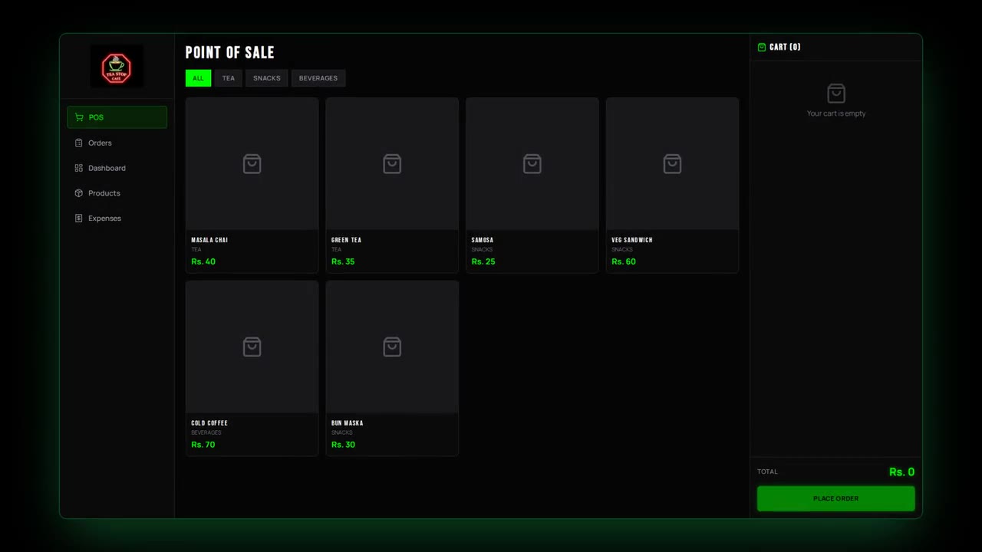Click the empty cart bag icon
Image resolution: width=982 pixels, height=552 pixels.
(x=836, y=94)
